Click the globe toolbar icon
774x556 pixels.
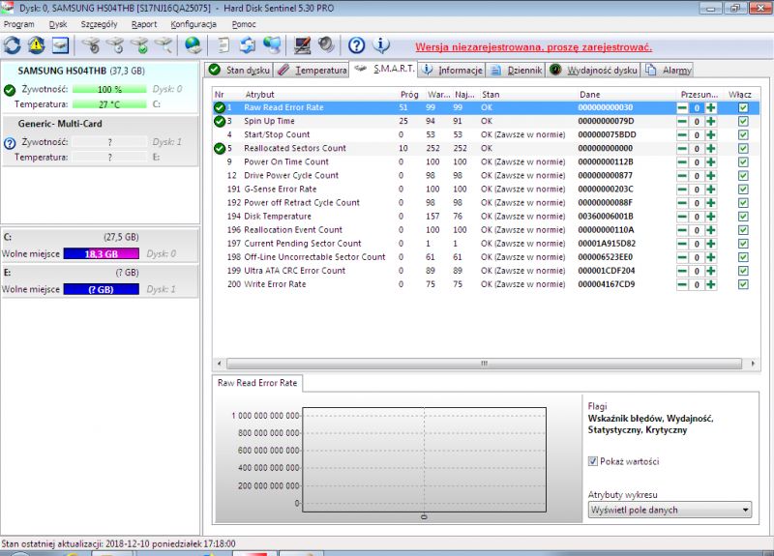pyautogui.click(x=193, y=45)
